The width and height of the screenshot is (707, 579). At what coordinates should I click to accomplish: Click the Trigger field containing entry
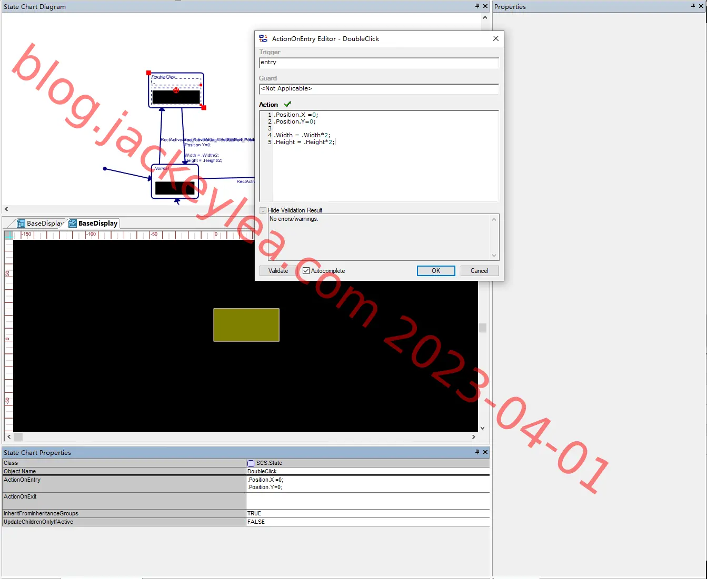coord(379,63)
